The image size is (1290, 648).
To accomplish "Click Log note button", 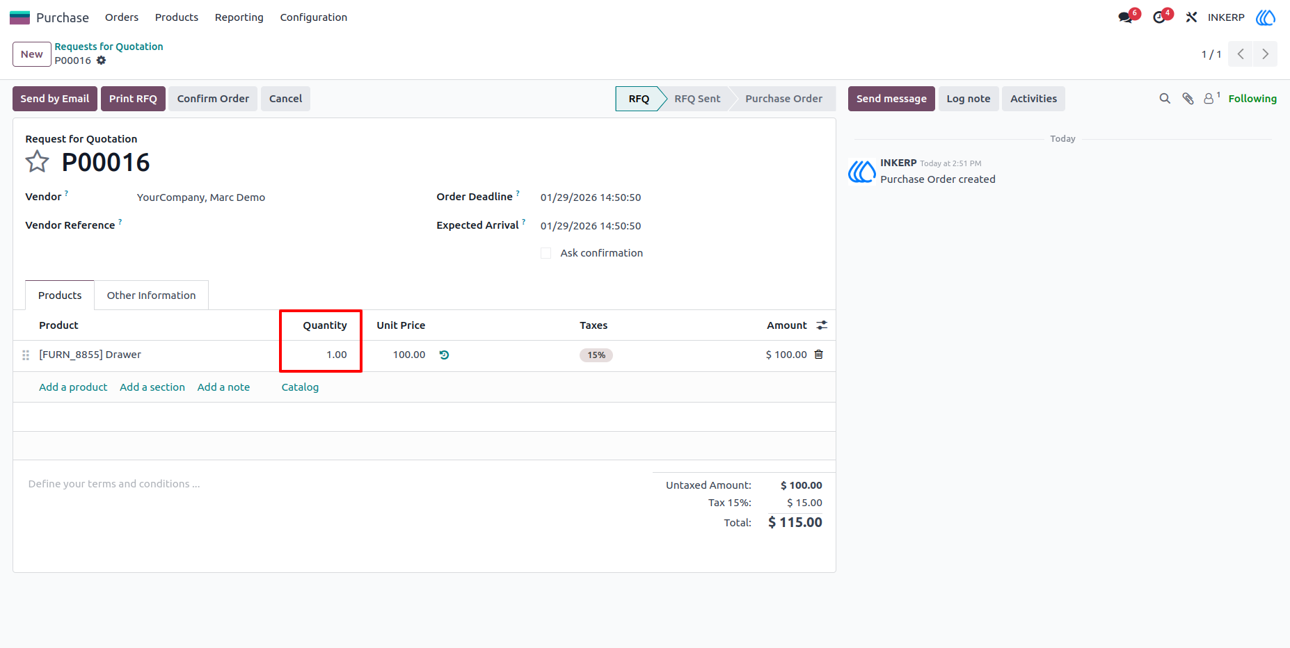I will pyautogui.click(x=969, y=99).
